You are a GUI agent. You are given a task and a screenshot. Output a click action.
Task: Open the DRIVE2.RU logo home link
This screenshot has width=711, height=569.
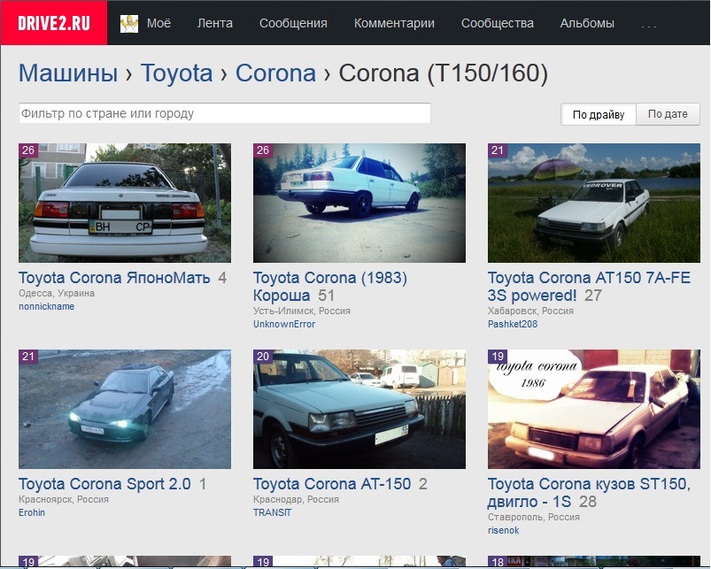[x=53, y=23]
